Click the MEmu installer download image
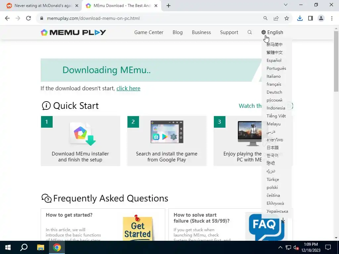Screen dimensions: 339x254 82,133
